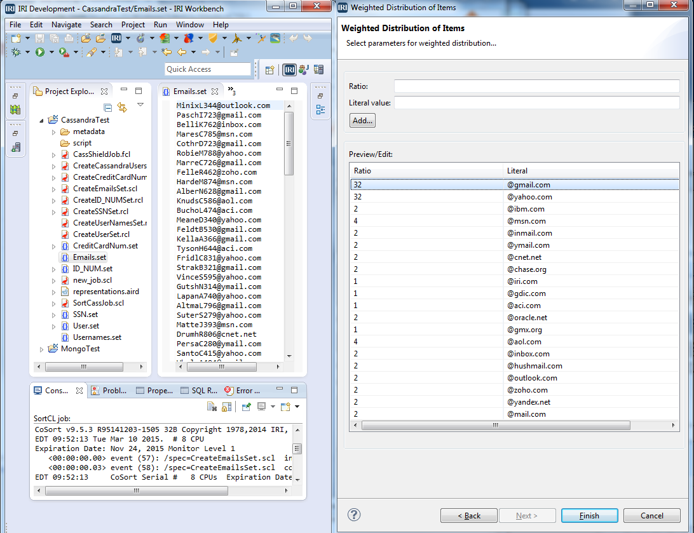Open the Window menu
This screenshot has width=694, height=533.
190,25
